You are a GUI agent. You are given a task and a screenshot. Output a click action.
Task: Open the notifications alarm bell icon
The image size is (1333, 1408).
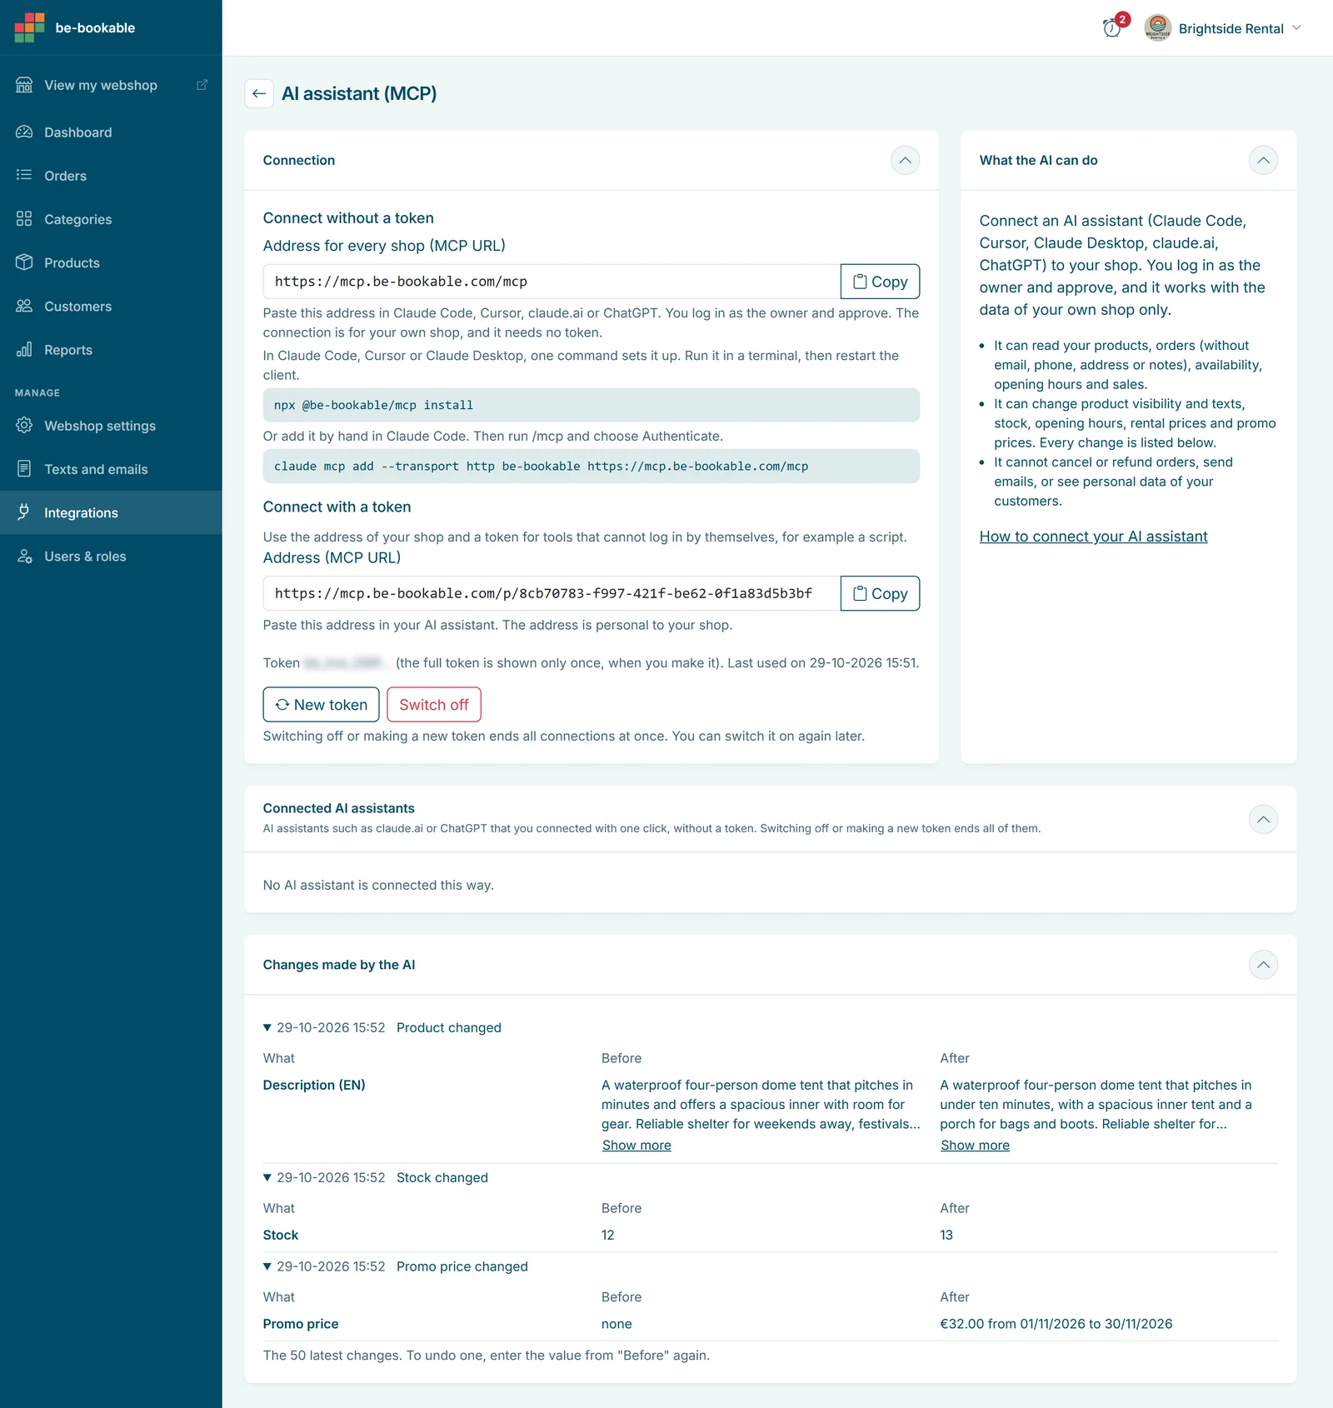pos(1112,28)
